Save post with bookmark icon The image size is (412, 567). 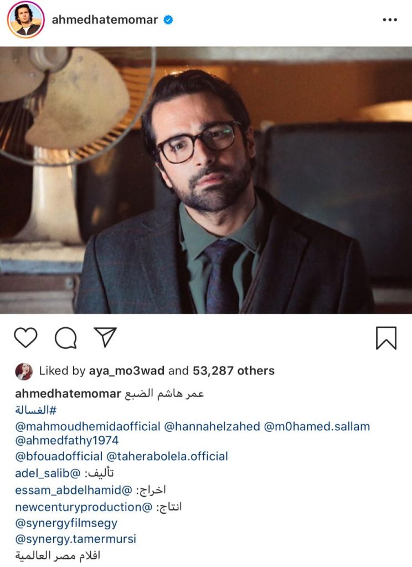coord(387,338)
